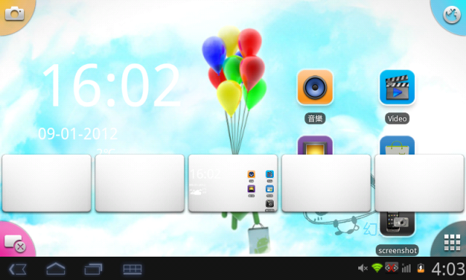466x280 pixels.
Task: Tap the 4:03 status bar clock
Action: [449, 269]
